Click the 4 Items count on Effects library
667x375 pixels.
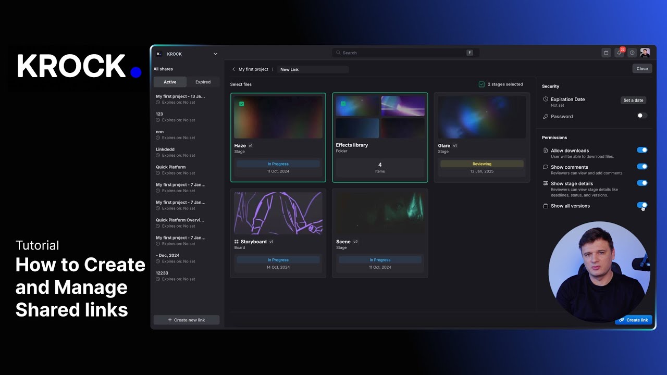click(380, 167)
